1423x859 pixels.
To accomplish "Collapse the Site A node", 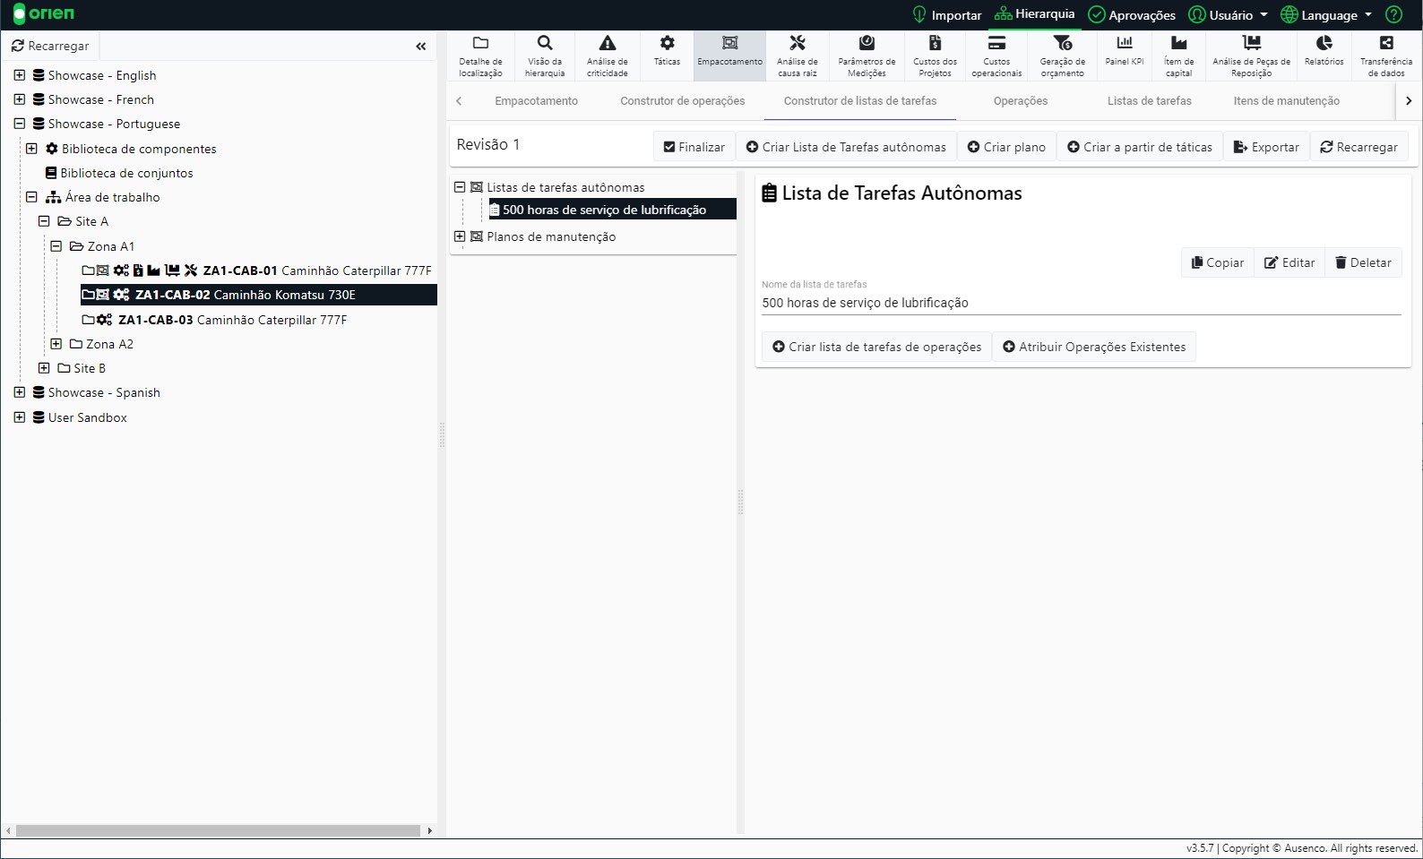I will pyautogui.click(x=44, y=221).
